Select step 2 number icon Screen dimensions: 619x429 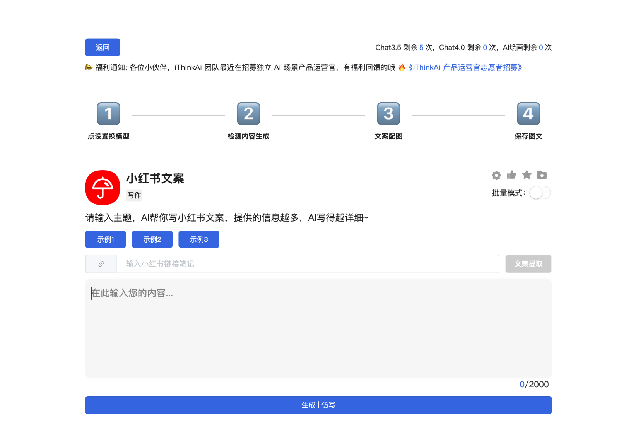pyautogui.click(x=248, y=114)
